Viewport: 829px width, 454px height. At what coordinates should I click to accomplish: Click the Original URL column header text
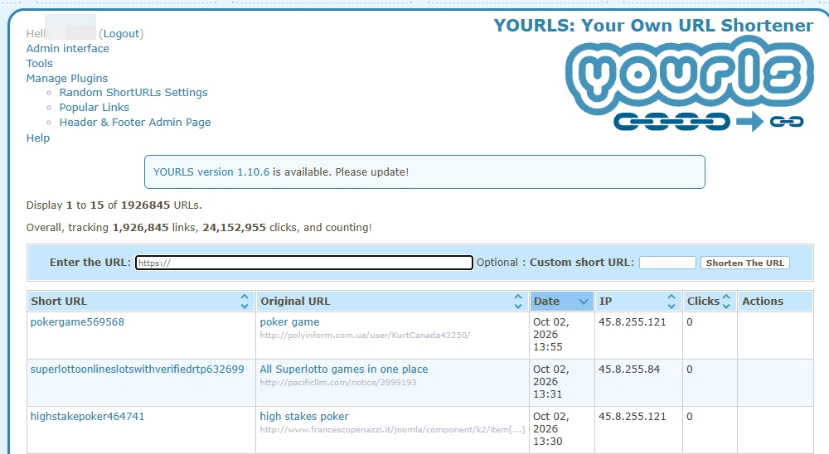pyautogui.click(x=295, y=302)
